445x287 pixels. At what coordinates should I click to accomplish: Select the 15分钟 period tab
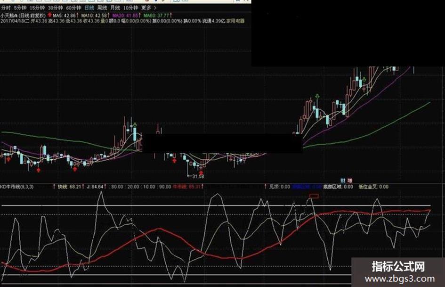coord(37,8)
